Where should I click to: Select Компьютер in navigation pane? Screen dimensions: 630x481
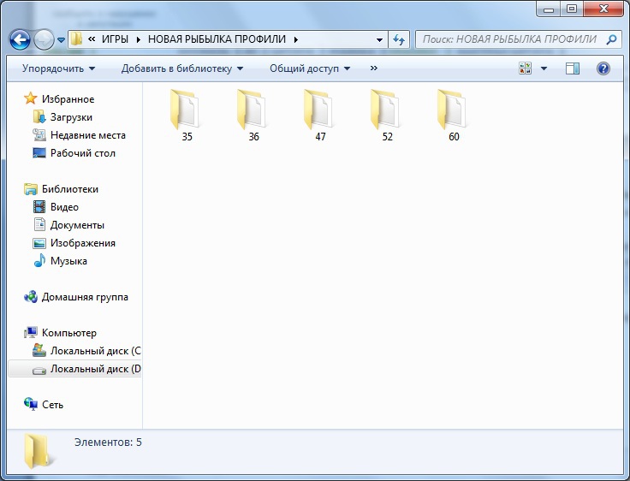click(x=69, y=333)
